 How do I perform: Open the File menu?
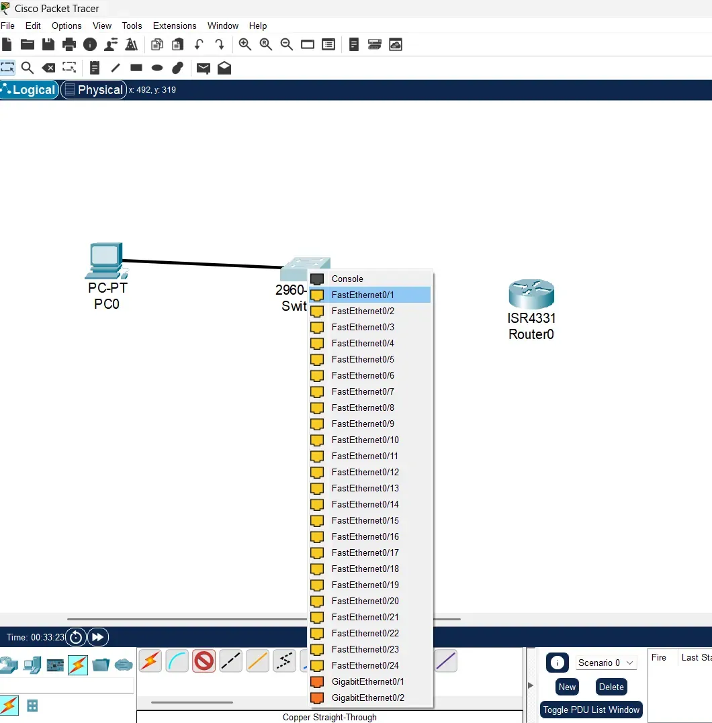pos(8,26)
